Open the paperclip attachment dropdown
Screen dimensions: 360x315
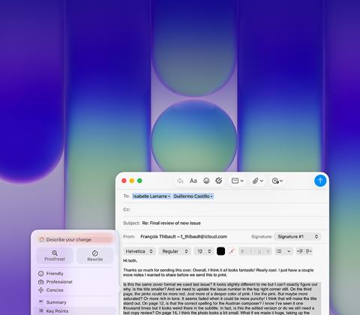[258, 181]
